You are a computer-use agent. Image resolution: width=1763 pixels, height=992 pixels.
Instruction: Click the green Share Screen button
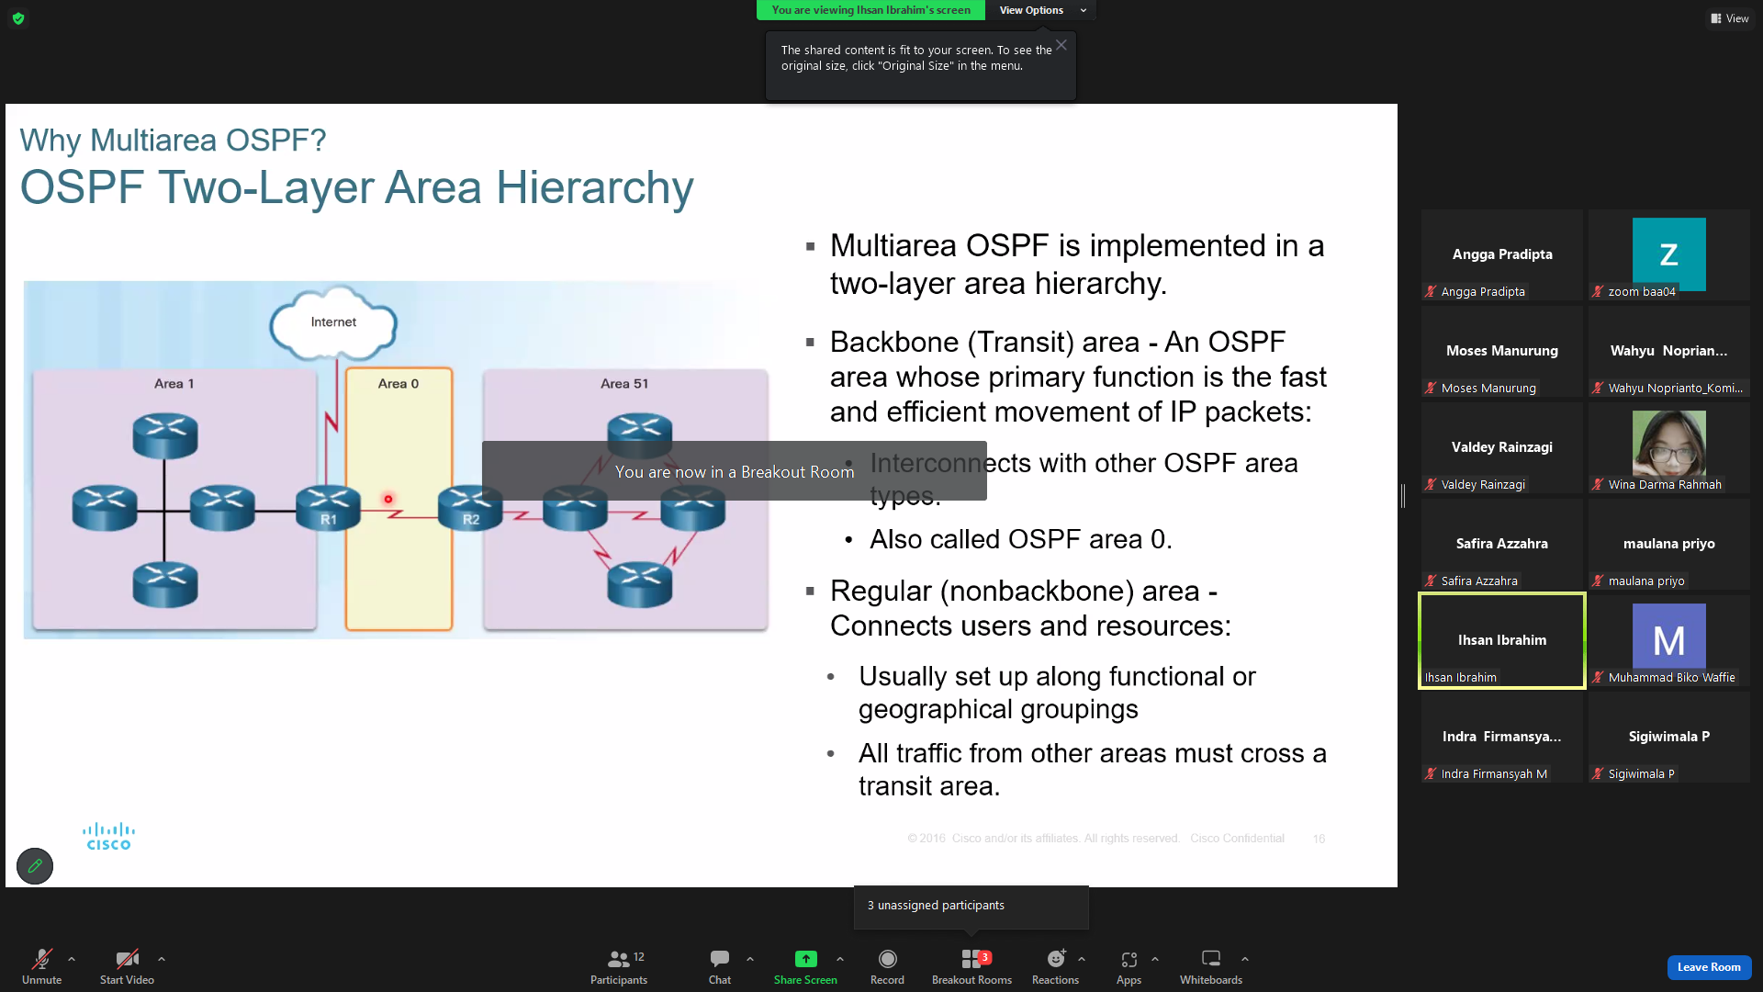[x=805, y=966]
